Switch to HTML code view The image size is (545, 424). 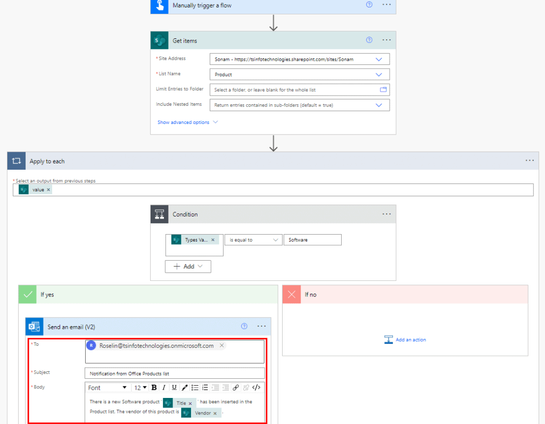(x=256, y=387)
